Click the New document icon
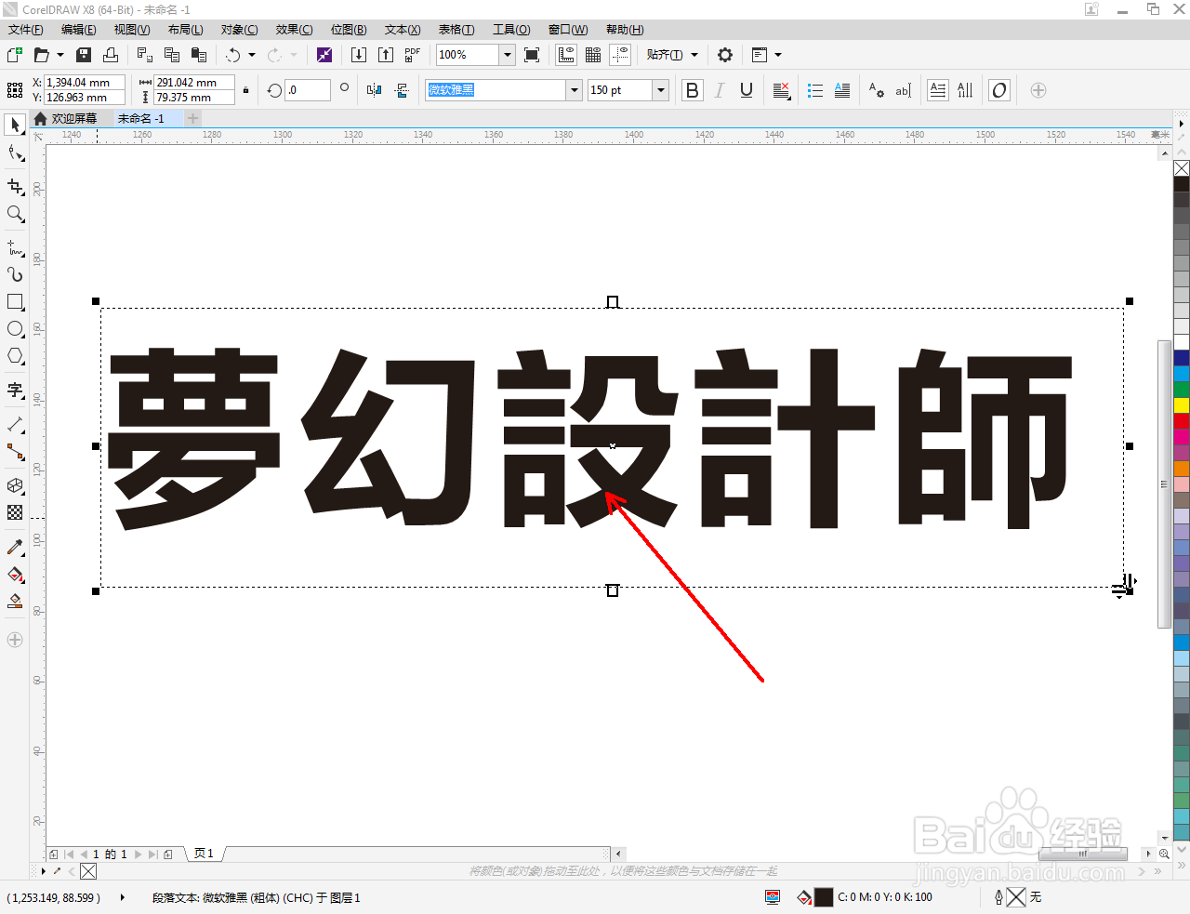 coord(15,55)
